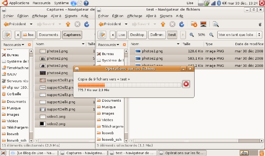The height and width of the screenshot is (156, 265).
Task: Open the Affichage menu in Captures window
Action: point(40,16)
